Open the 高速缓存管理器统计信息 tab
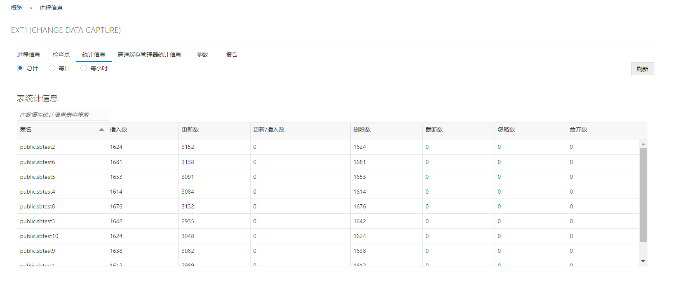The height and width of the screenshot is (289, 678). pos(149,55)
